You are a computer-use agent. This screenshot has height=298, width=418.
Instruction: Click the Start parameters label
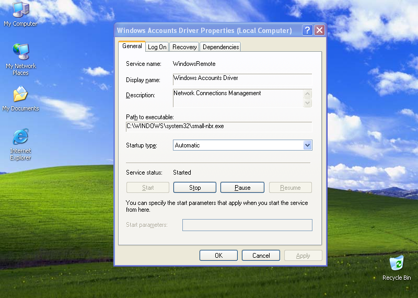coord(147,225)
